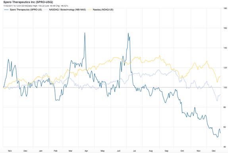Click the 180 value on the y-axis
228x153 pixels.
225,8
